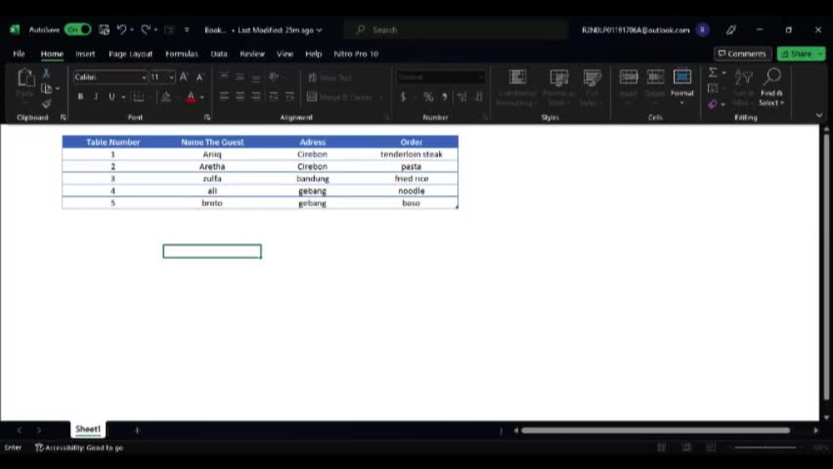Toggle Top Align vertical alignment
This screenshot has width=833, height=469.
tap(224, 77)
